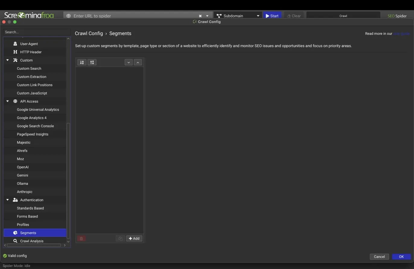414x269 pixels.
Task: Open the URL history dropdown arrow
Action: tap(207, 16)
